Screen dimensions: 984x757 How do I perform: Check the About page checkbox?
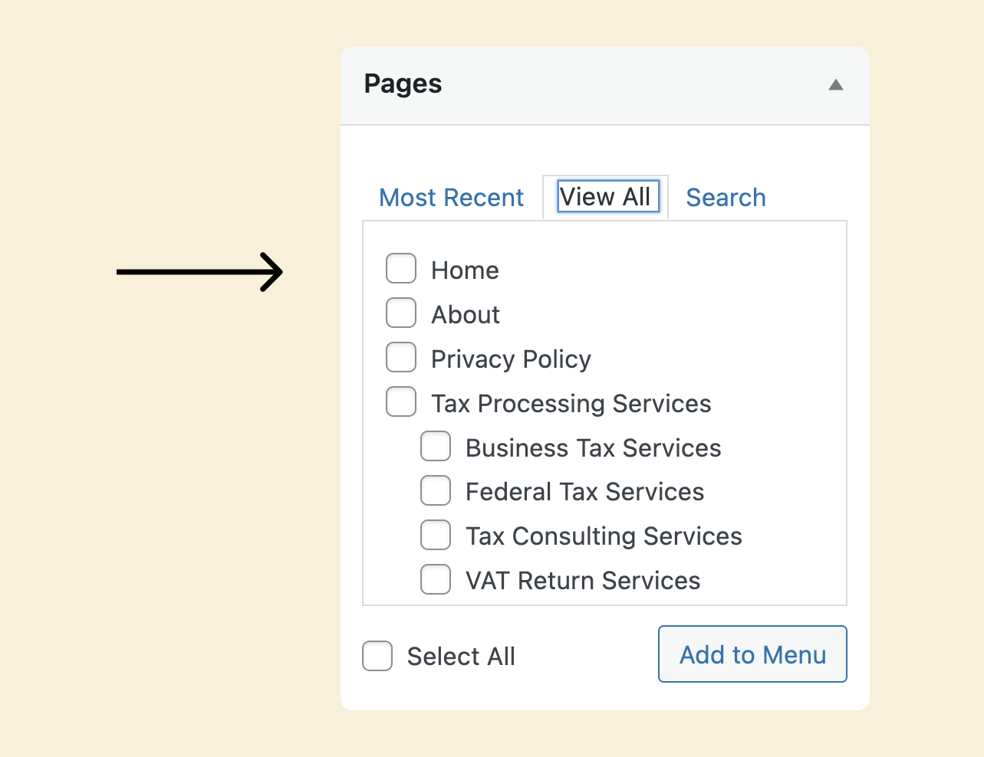click(401, 313)
